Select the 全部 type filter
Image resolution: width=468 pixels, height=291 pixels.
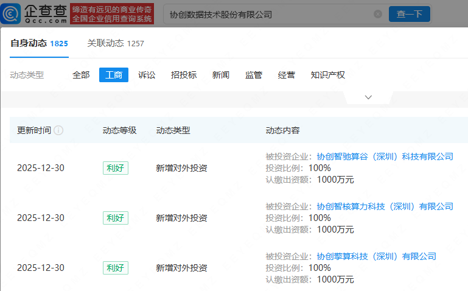coord(81,75)
